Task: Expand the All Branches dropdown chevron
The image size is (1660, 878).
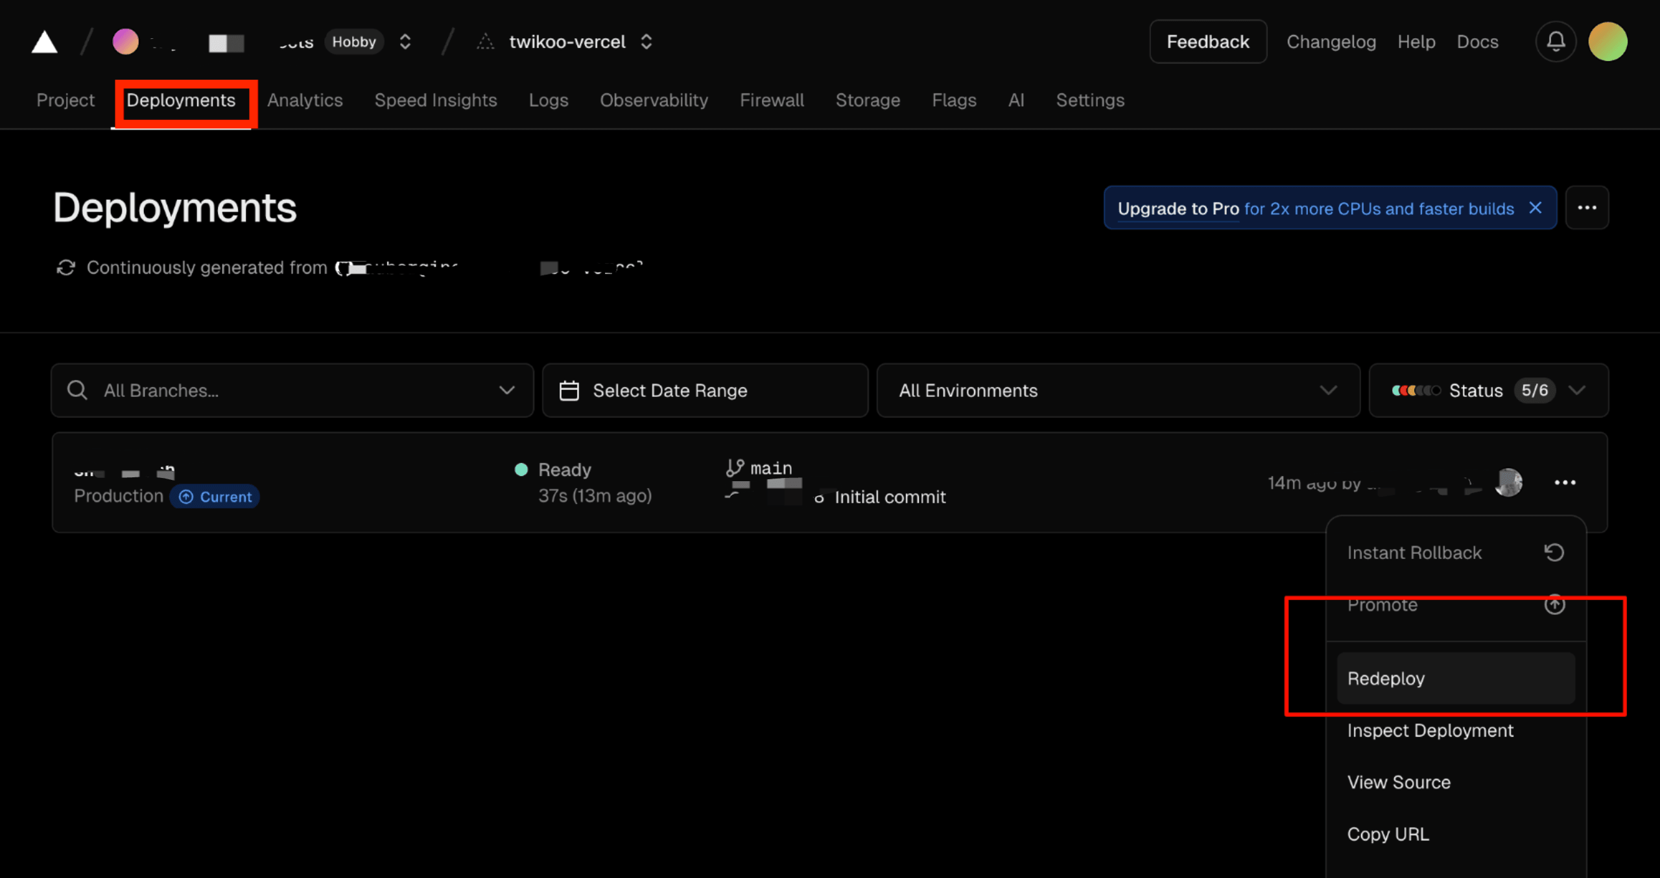Action: coord(506,390)
